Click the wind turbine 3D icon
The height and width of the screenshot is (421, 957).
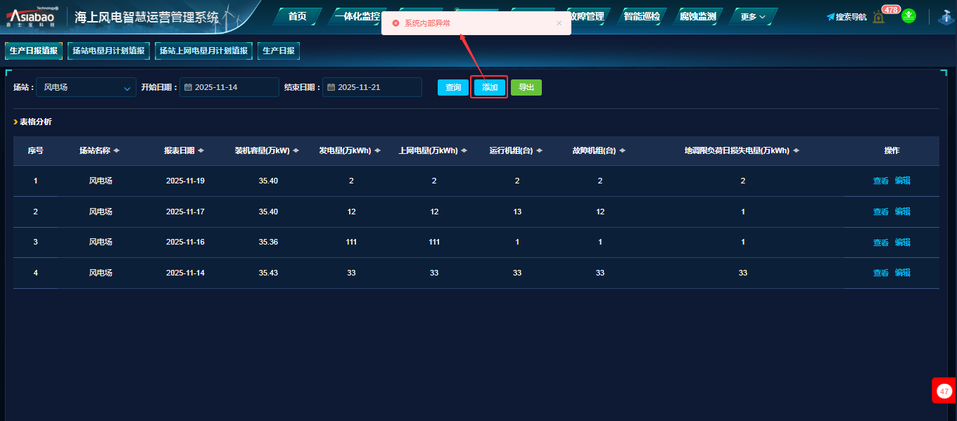coord(945,17)
